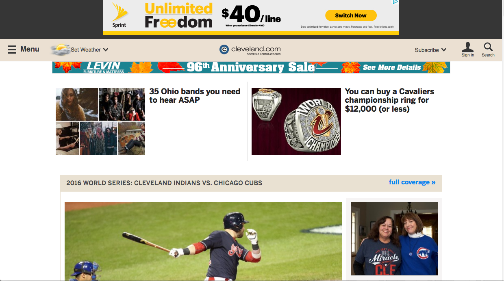Click the batter photo in World Series section
504x281 pixels.
click(x=203, y=241)
